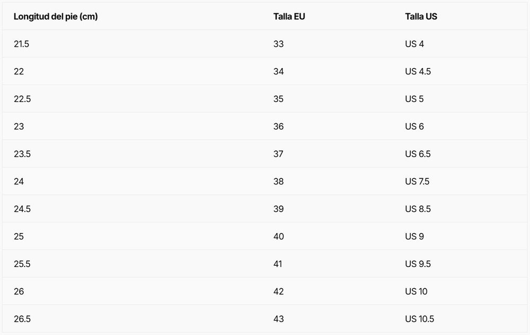
Task: Select the 'Talla EU' column header
Action: tap(289, 16)
